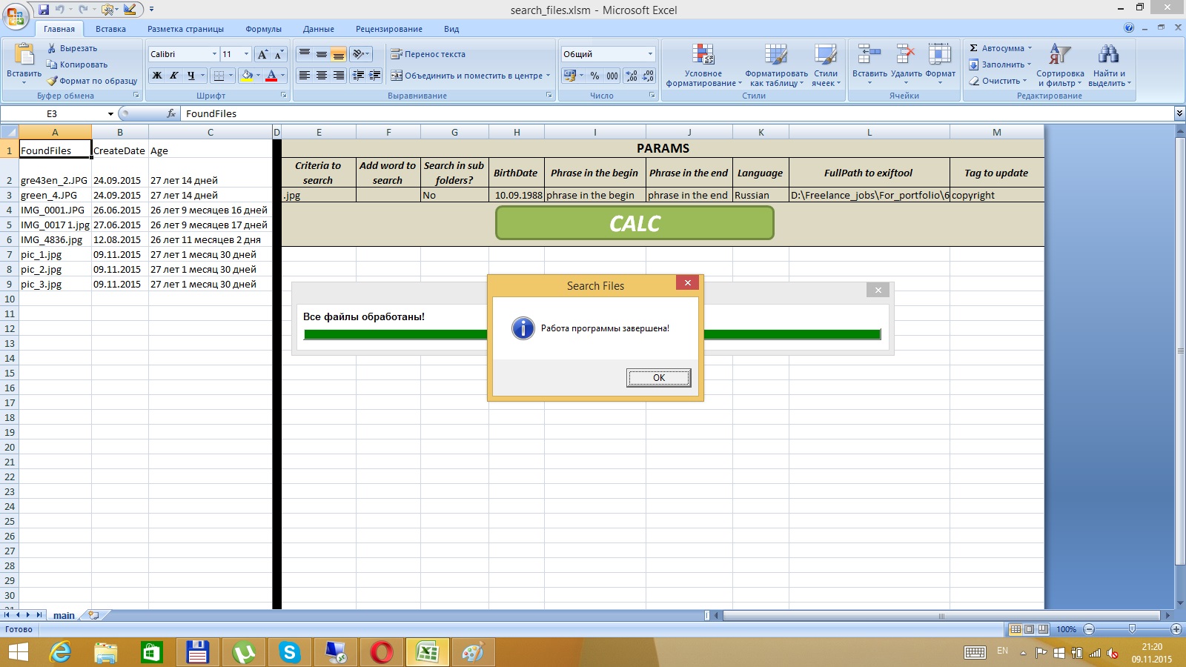
Task: Apply comma style 000 format
Action: coord(612,76)
